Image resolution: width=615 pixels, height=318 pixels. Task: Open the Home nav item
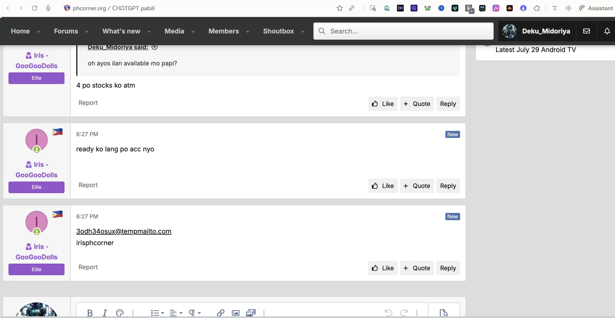[x=20, y=31]
